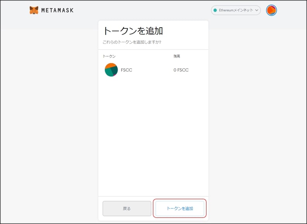Click the MetaMask fox logo
307x224 pixels.
(x=34, y=10)
